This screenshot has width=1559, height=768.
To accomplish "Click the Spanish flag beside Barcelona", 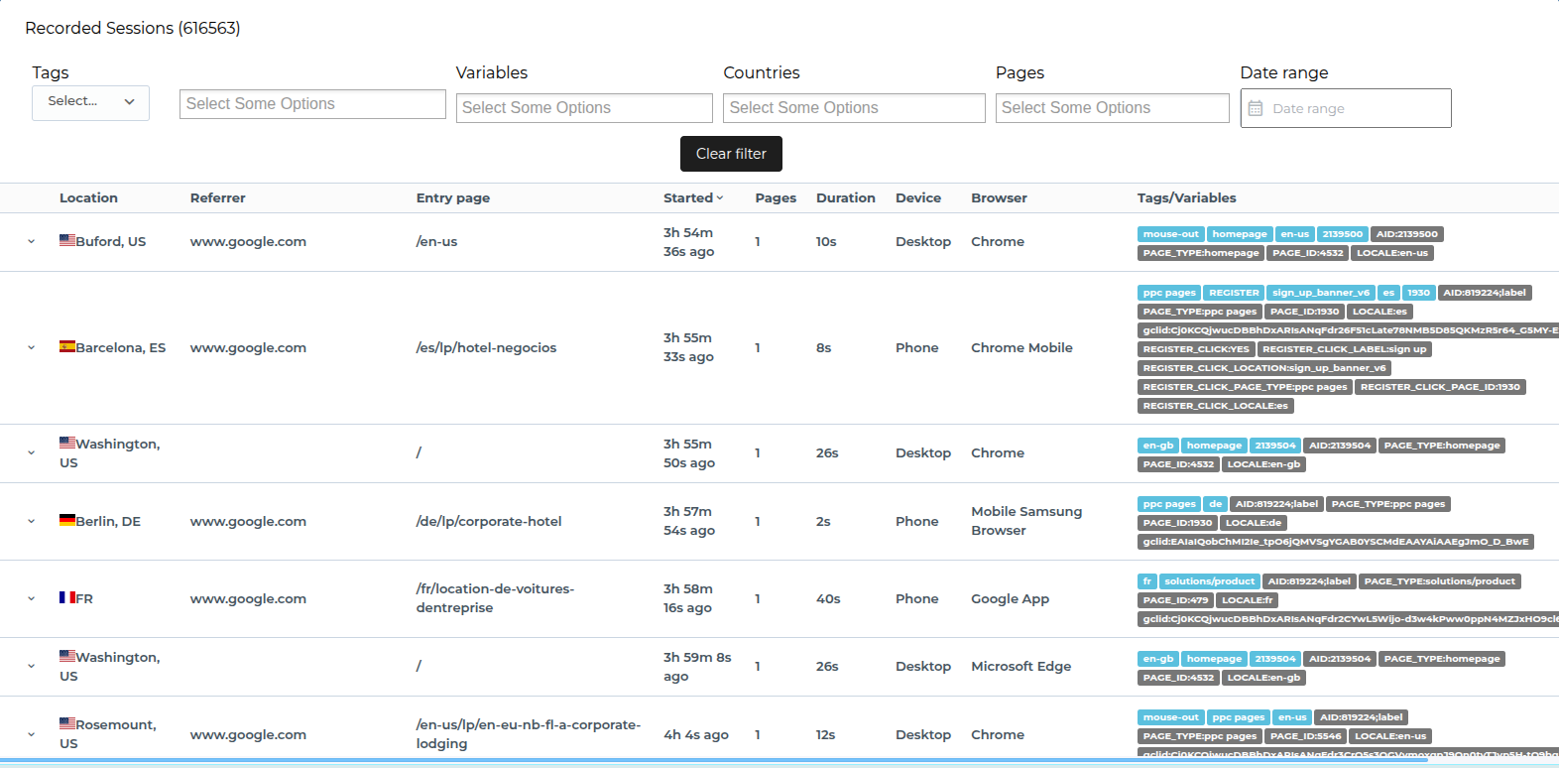I will (67, 346).
